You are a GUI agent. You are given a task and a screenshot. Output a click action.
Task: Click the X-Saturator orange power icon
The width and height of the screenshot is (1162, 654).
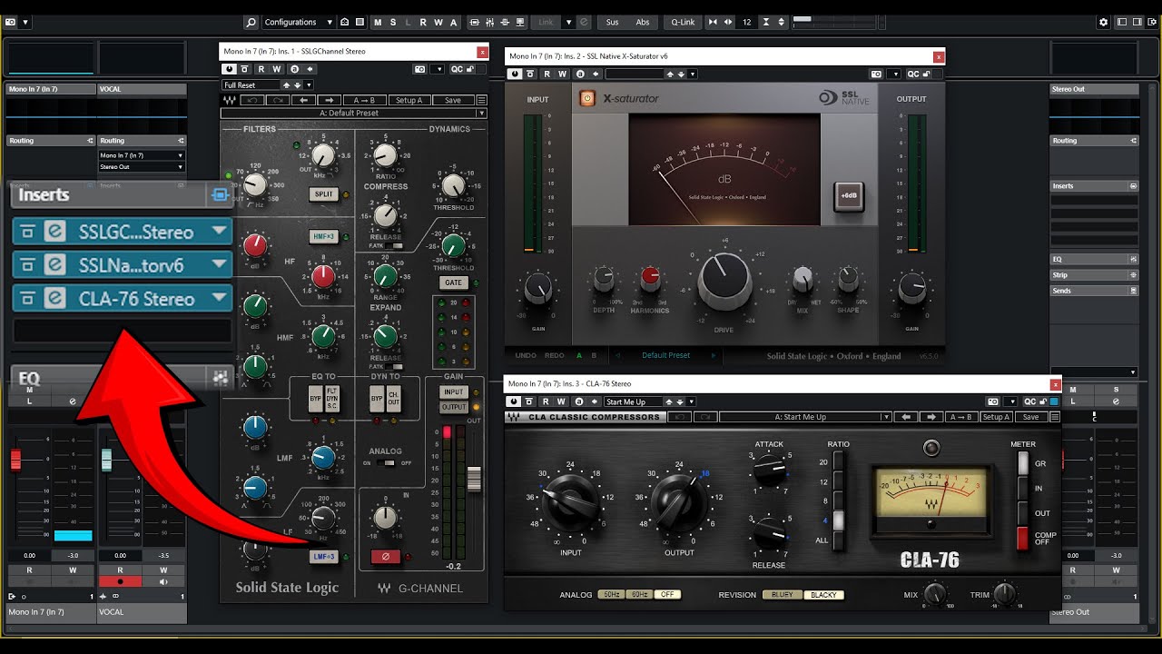click(588, 98)
